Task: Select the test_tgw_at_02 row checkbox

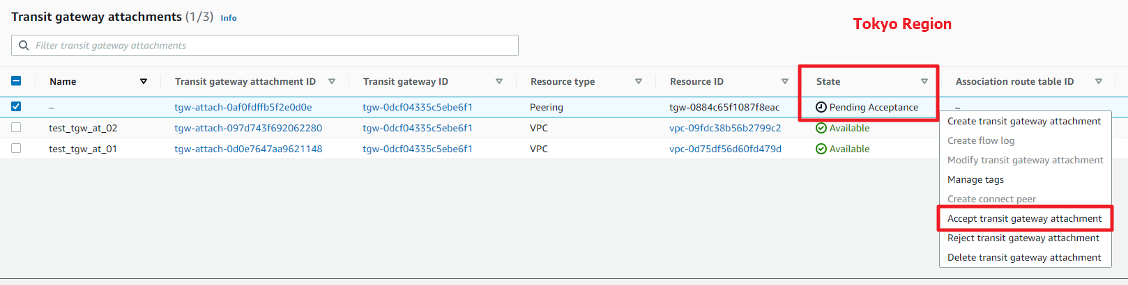Action: pyautogui.click(x=16, y=127)
